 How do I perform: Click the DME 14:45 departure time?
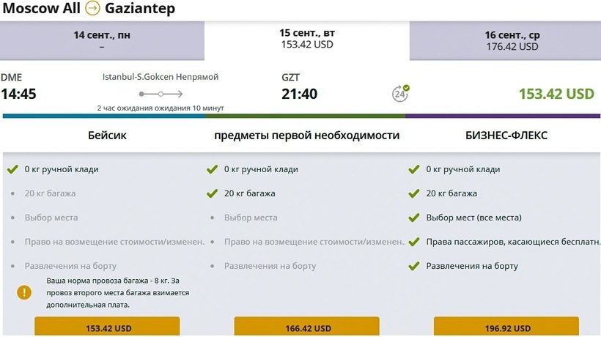point(19,94)
